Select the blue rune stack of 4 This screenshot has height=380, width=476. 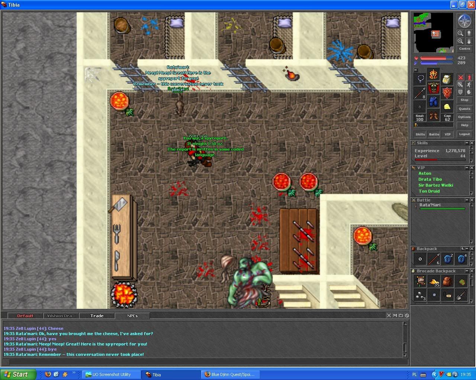461,259
